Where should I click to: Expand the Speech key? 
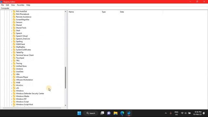pos(12,33)
